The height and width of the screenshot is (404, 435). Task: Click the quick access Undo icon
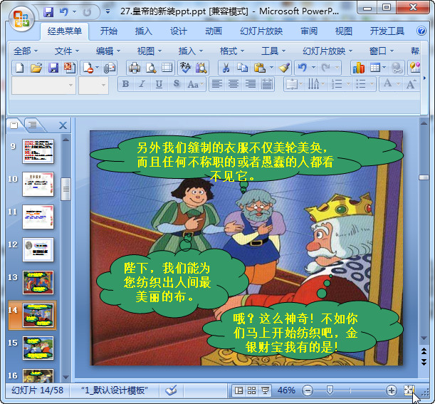(64, 12)
